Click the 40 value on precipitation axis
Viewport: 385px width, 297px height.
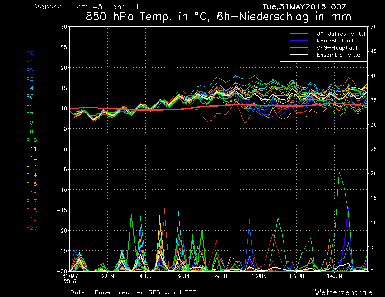click(x=374, y=76)
